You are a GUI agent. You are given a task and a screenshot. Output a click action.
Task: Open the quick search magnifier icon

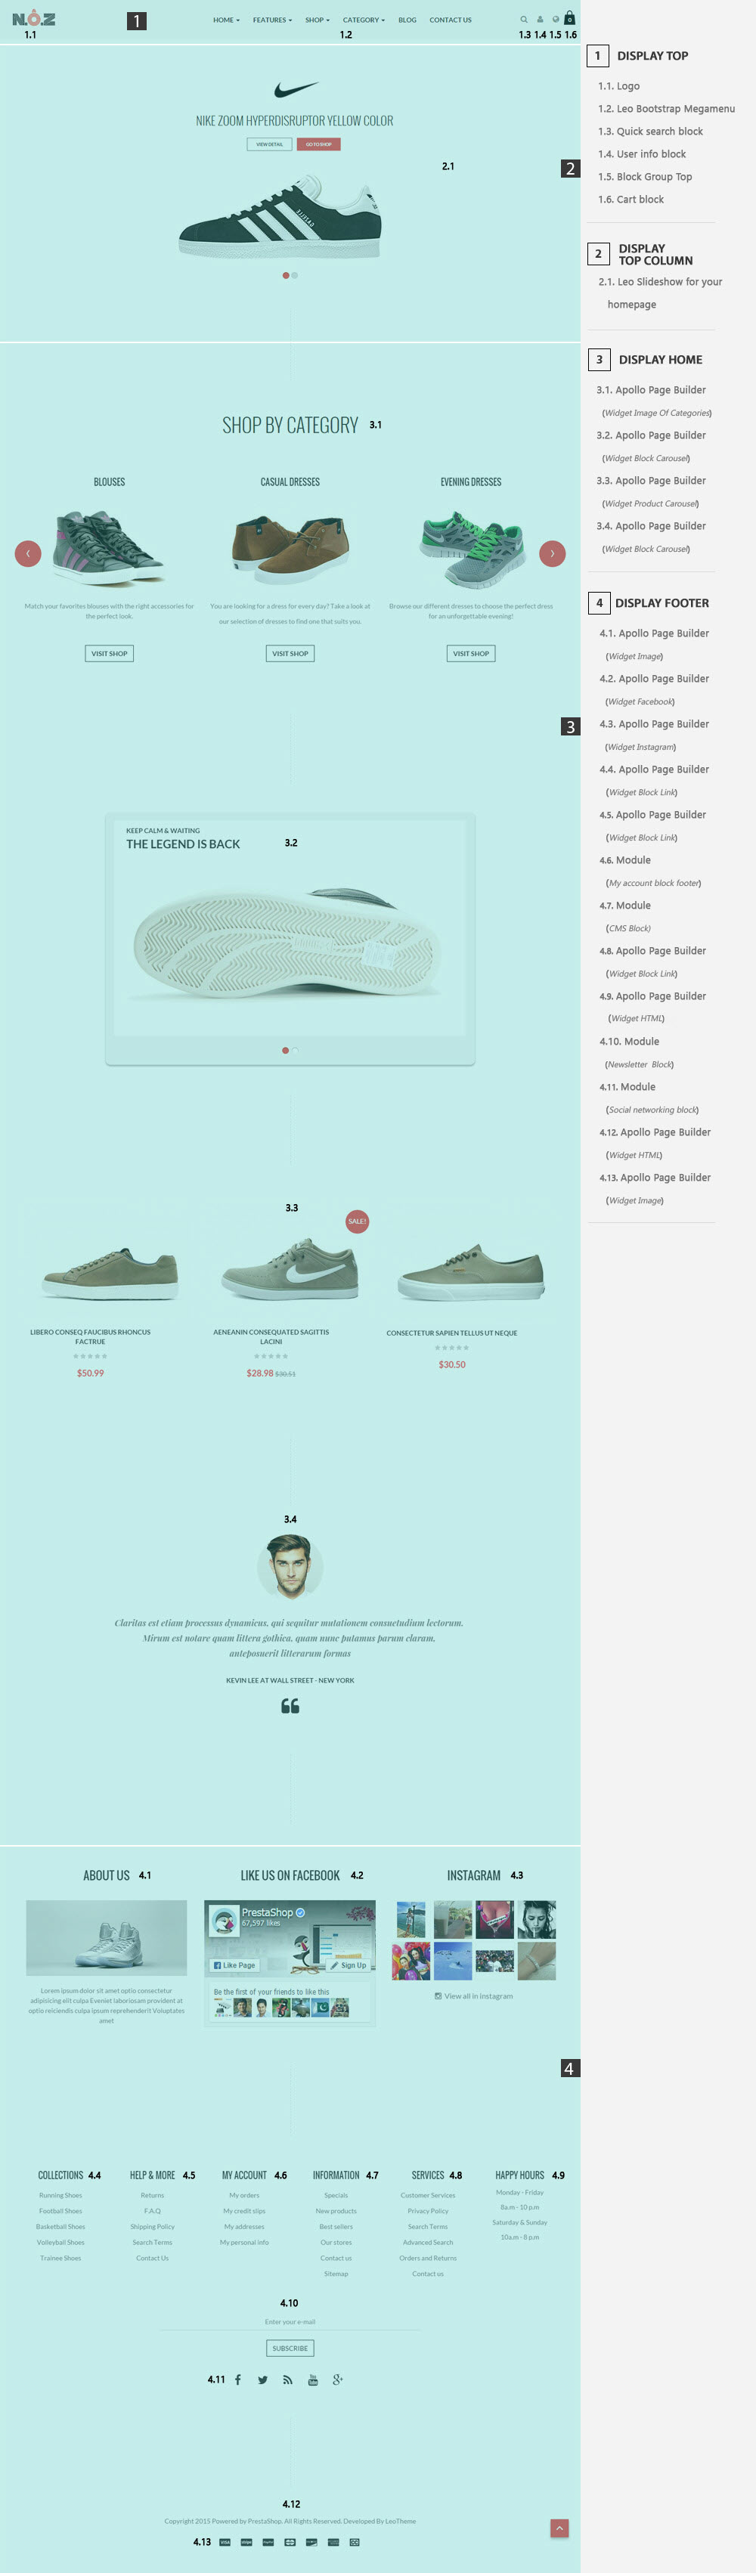(x=523, y=19)
